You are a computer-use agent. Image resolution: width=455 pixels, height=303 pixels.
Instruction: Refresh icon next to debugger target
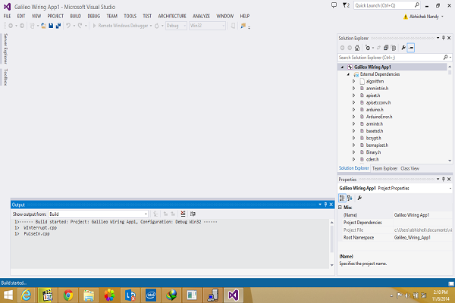point(157,26)
